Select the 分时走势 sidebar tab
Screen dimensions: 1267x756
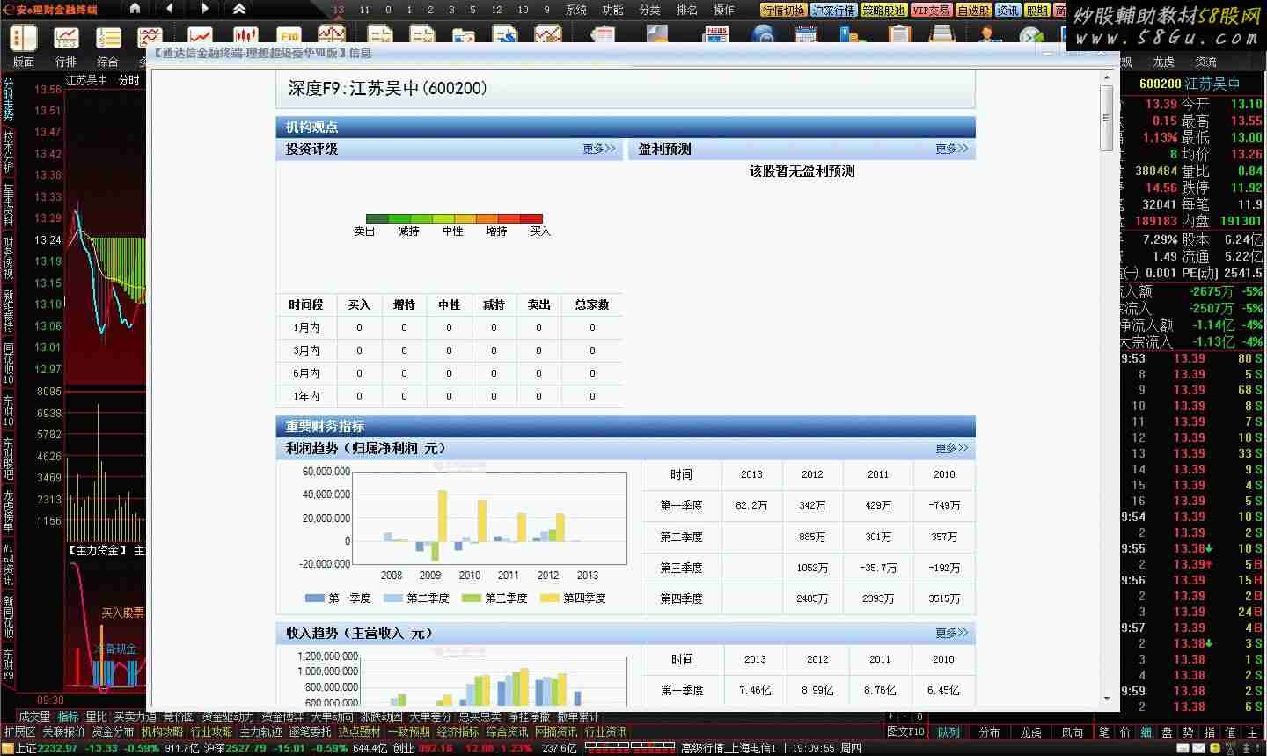[x=8, y=100]
